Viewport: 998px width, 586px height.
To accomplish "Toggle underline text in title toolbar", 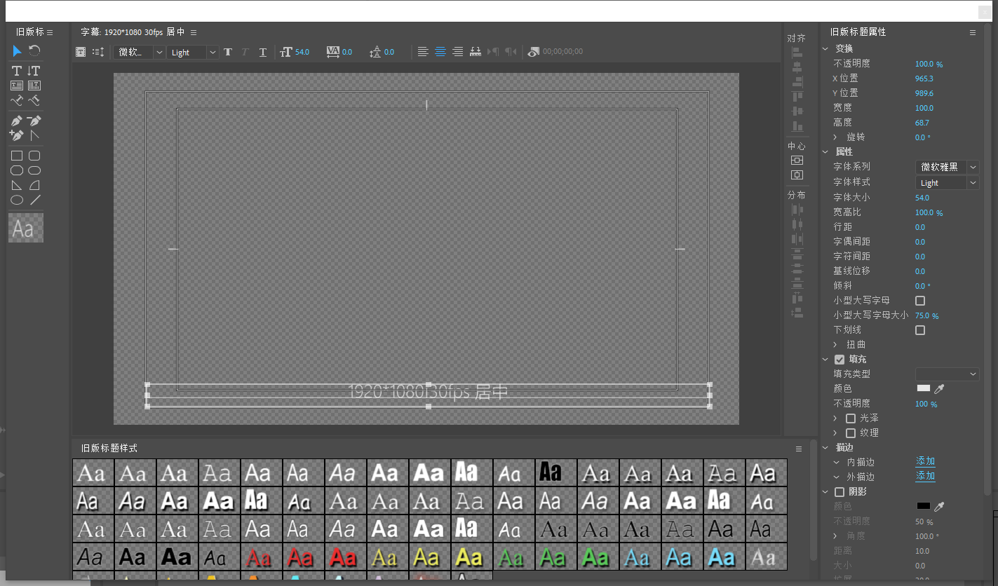I will (x=263, y=52).
